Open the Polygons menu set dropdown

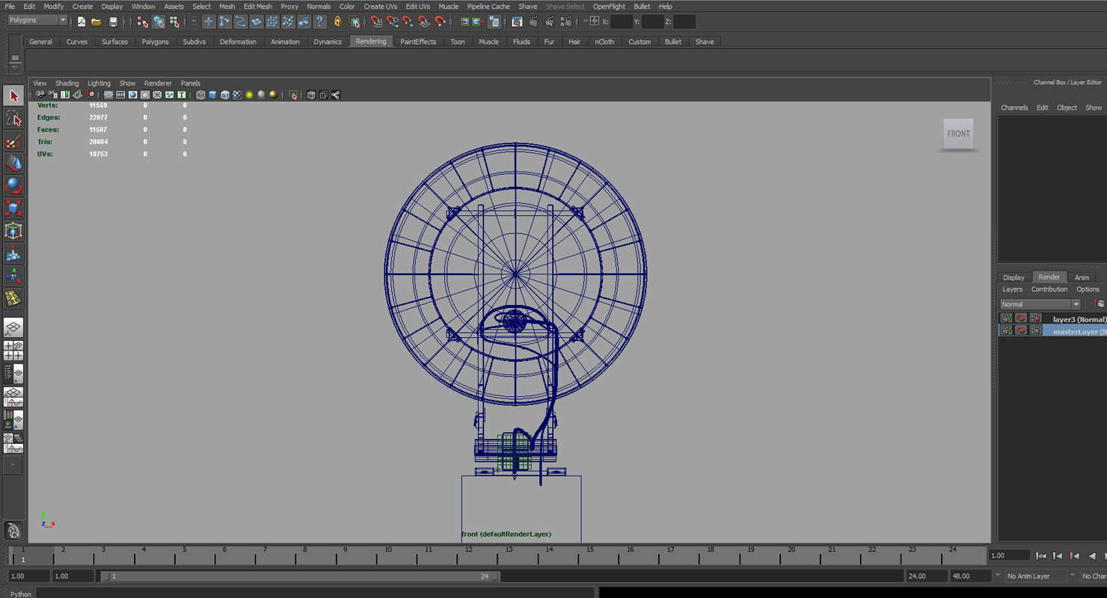(37, 20)
